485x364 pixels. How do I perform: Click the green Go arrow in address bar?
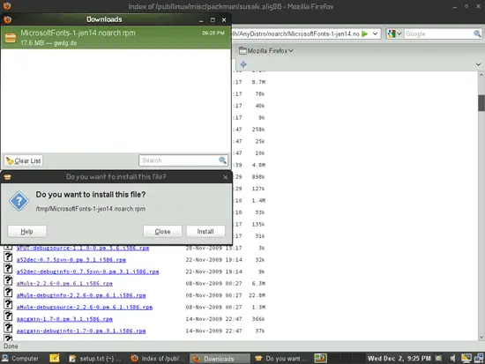[x=365, y=33]
